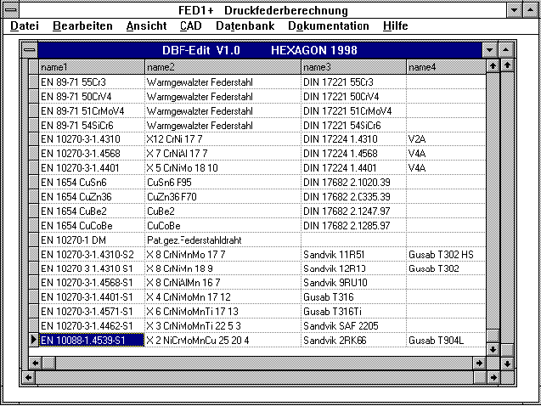
Task: Open the Bearbeiten menu
Action: [82, 26]
